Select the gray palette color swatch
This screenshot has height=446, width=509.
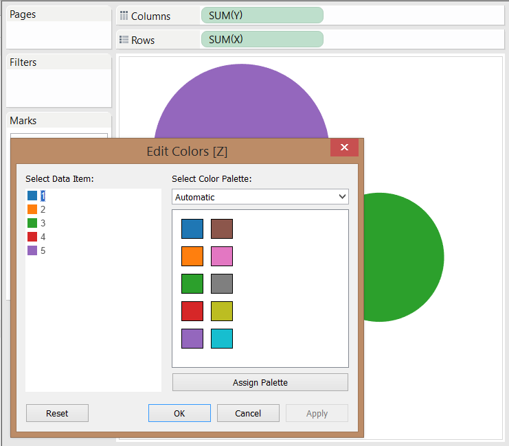coord(222,283)
